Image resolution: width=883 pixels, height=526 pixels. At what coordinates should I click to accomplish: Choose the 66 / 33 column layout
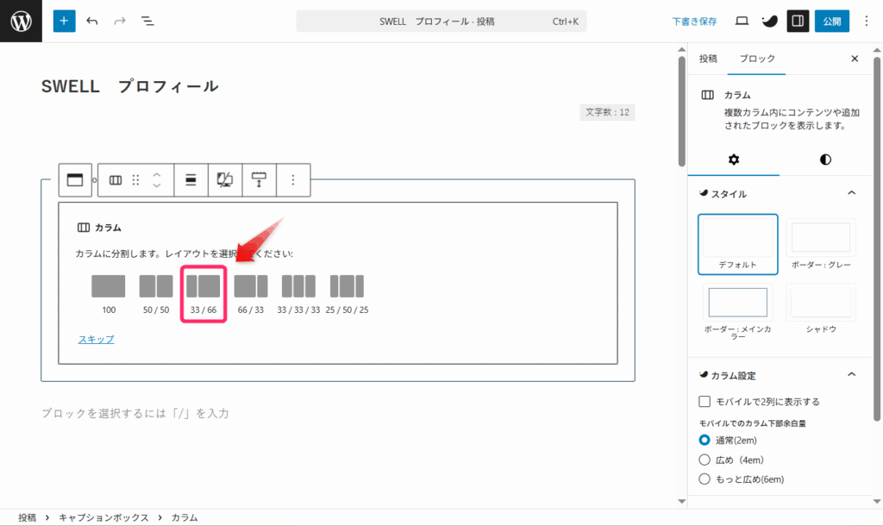point(251,294)
